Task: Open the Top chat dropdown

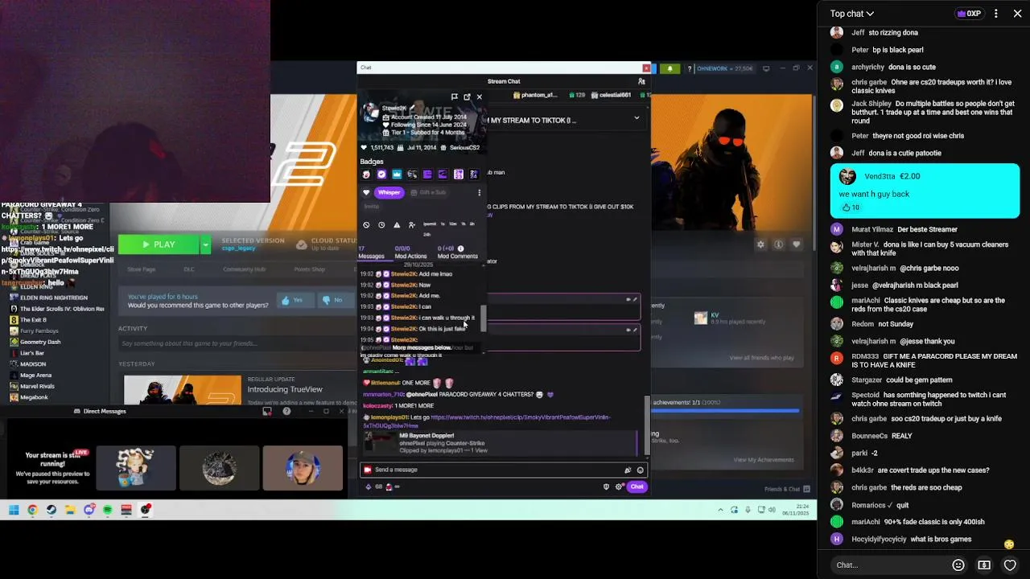Action: (852, 14)
